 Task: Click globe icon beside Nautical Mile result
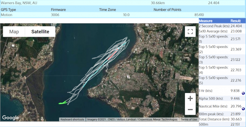243,109
